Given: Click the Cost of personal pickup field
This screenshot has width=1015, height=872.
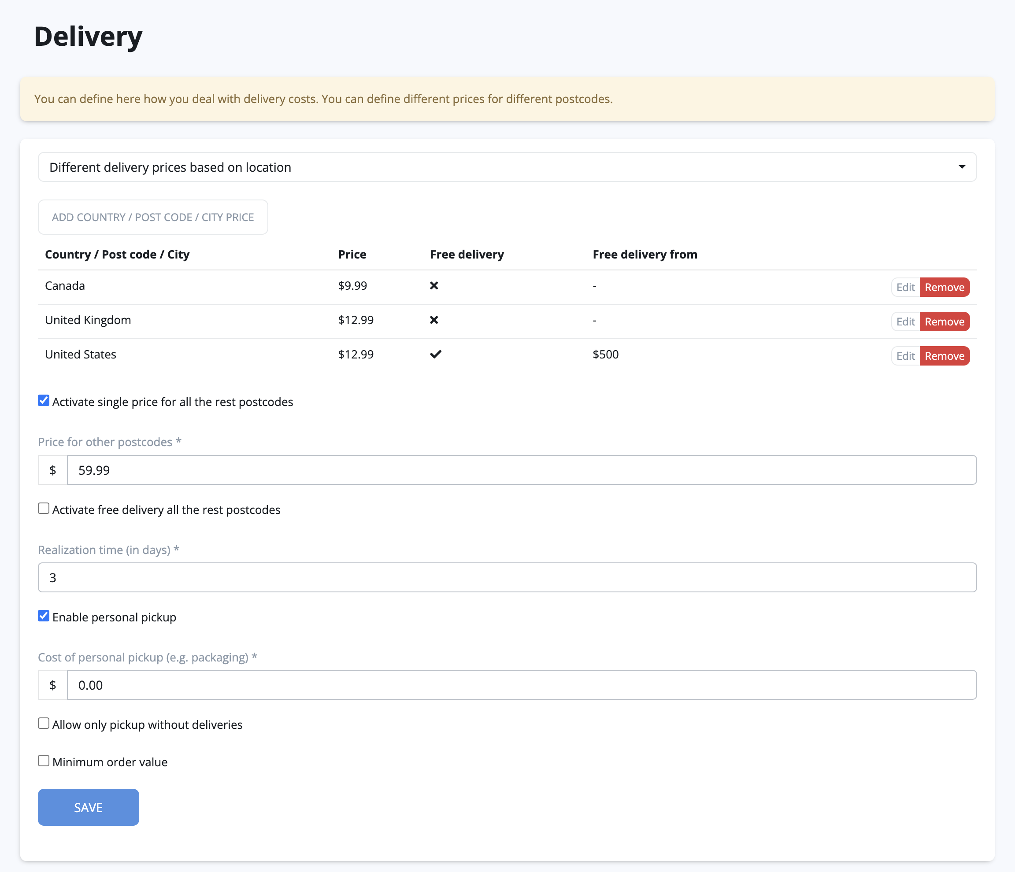Looking at the screenshot, I should click(x=521, y=685).
